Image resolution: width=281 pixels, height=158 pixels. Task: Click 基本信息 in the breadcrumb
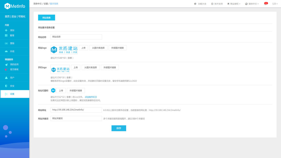click(x=54, y=4)
